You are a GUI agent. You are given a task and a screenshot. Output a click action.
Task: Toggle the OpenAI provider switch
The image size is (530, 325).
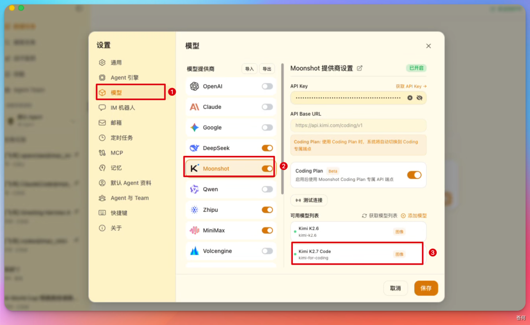tap(267, 86)
